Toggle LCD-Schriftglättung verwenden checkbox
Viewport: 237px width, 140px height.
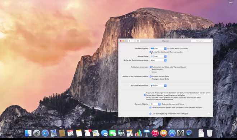(150, 113)
